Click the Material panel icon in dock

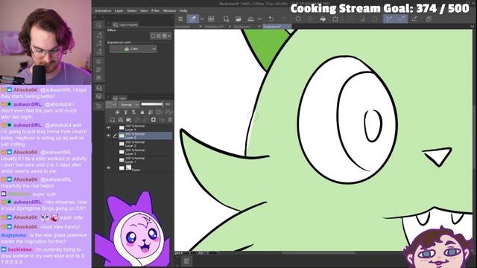click(99, 88)
